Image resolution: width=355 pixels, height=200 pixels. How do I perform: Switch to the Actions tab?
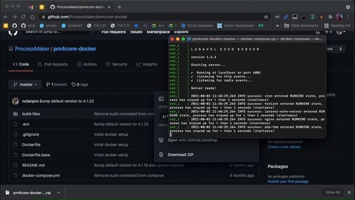[87, 64]
